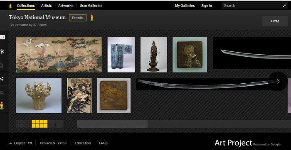The width and height of the screenshot is (291, 150).
Task: Select the discover lightbulb icon in sidebar
Action: (x=2, y=51)
